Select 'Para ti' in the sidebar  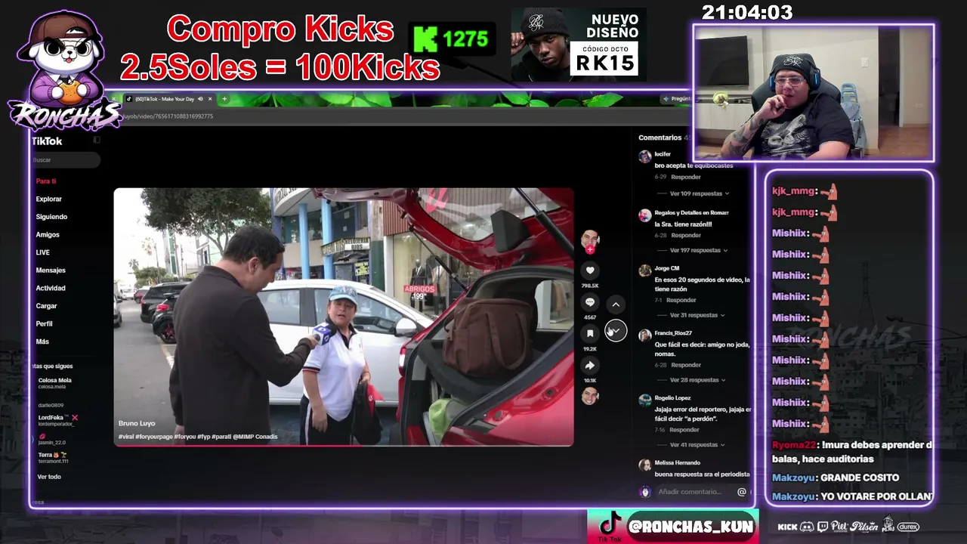(x=46, y=181)
